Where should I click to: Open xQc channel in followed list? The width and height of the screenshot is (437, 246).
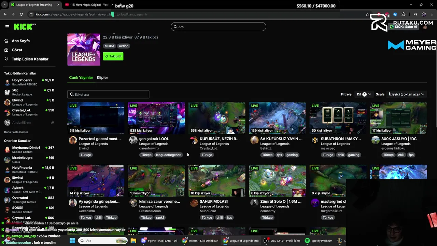[x=29, y=92]
